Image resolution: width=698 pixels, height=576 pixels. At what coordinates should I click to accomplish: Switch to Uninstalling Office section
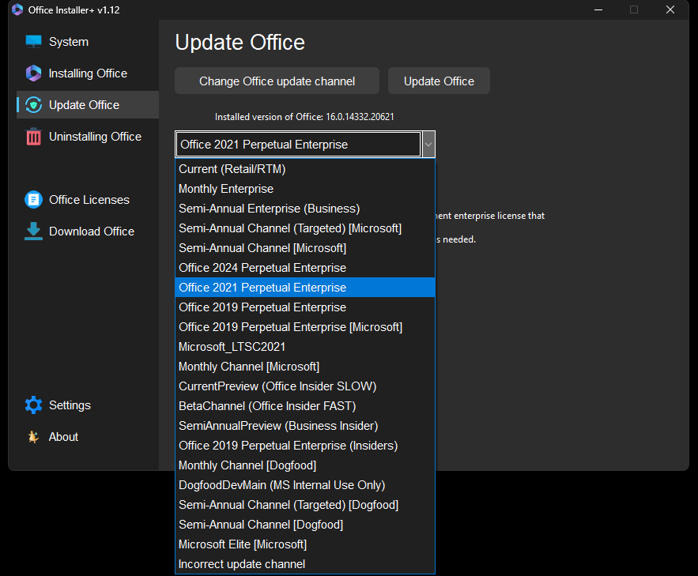pos(95,137)
